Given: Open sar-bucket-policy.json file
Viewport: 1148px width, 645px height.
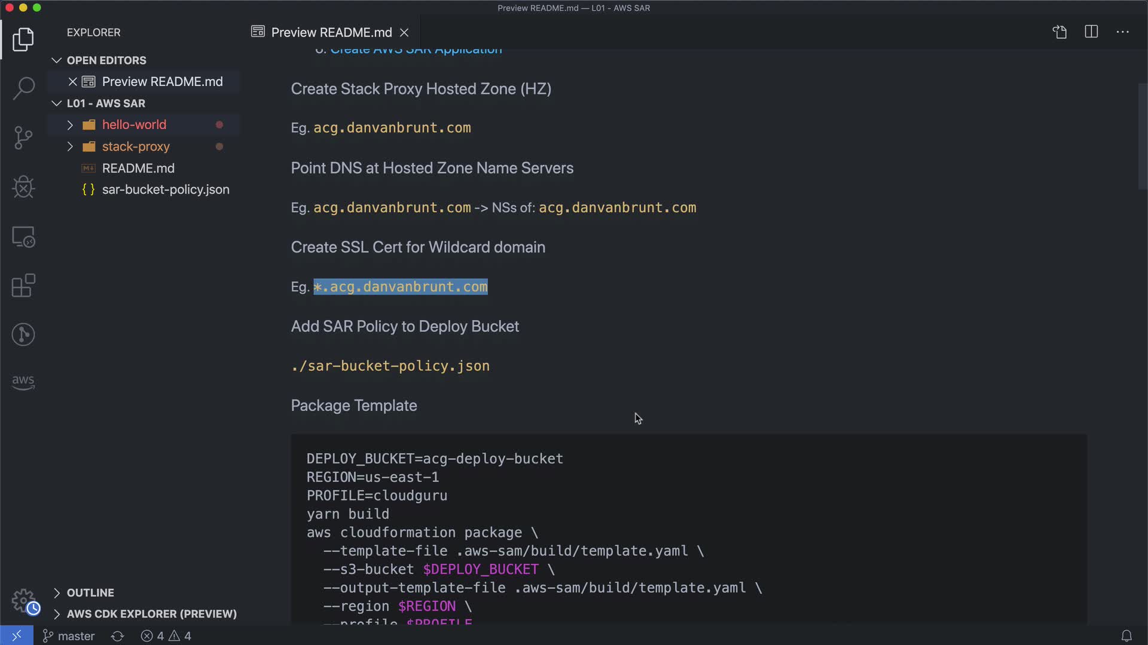Looking at the screenshot, I should (x=166, y=189).
